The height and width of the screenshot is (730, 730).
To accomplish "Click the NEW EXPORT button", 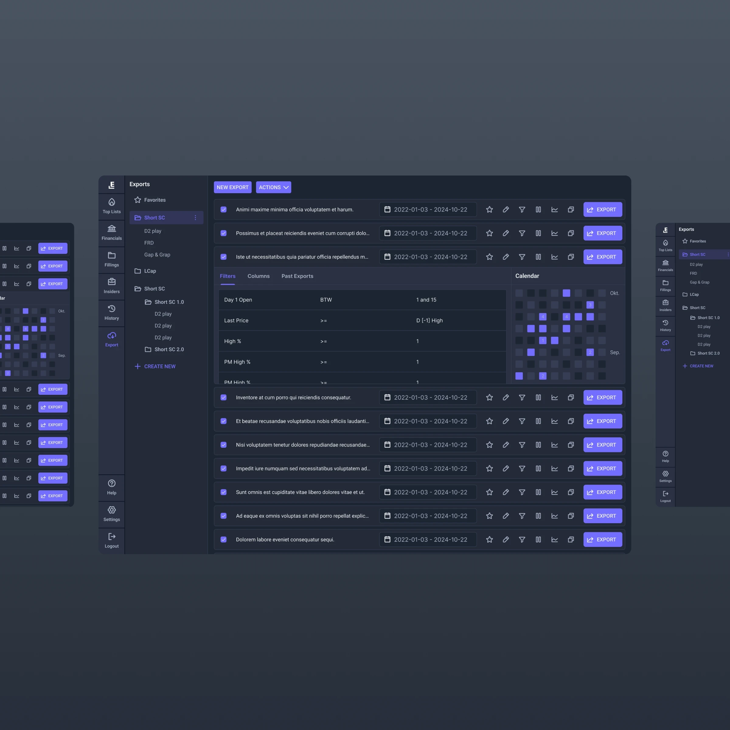I will [x=232, y=187].
